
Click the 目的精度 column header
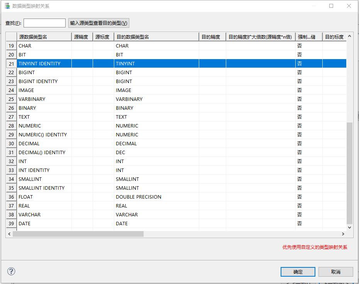[x=212, y=37]
